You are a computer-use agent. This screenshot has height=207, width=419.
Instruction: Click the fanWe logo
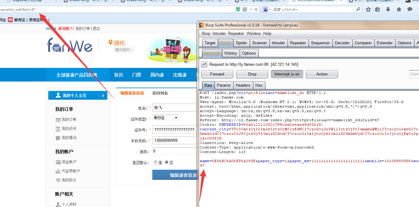coord(70,45)
